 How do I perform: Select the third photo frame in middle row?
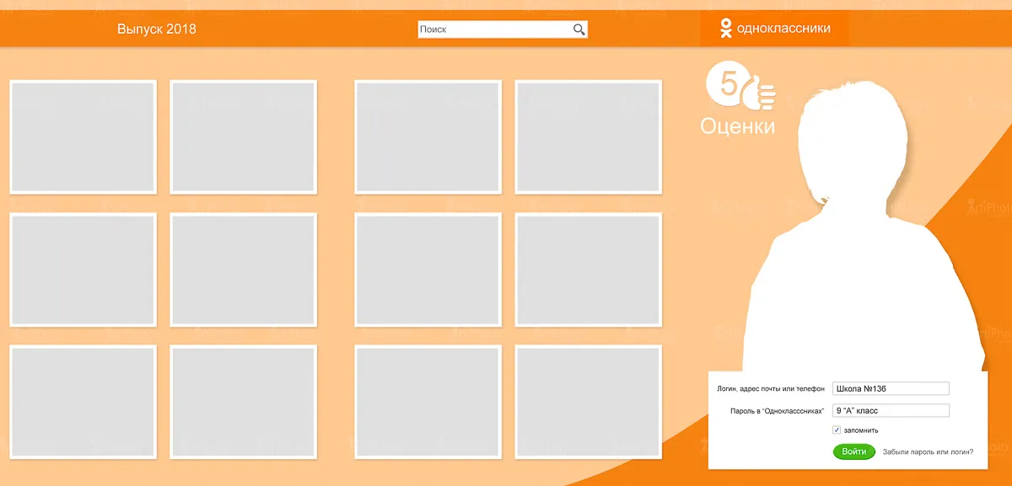tap(428, 270)
